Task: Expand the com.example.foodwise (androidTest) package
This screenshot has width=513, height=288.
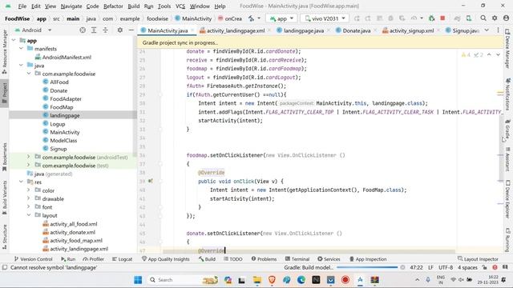Action: coord(29,157)
